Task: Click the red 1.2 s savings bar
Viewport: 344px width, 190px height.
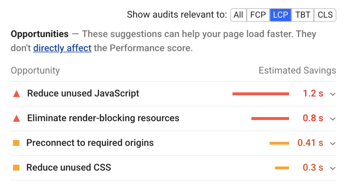Action: 261,94
